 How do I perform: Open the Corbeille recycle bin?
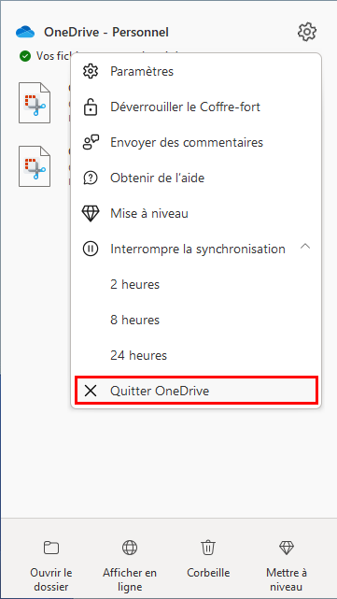click(208, 560)
